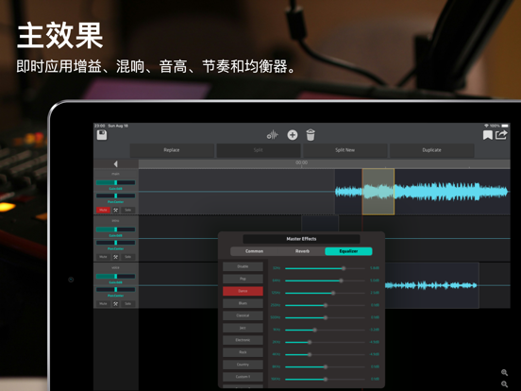Export using the share icon

(x=501, y=135)
